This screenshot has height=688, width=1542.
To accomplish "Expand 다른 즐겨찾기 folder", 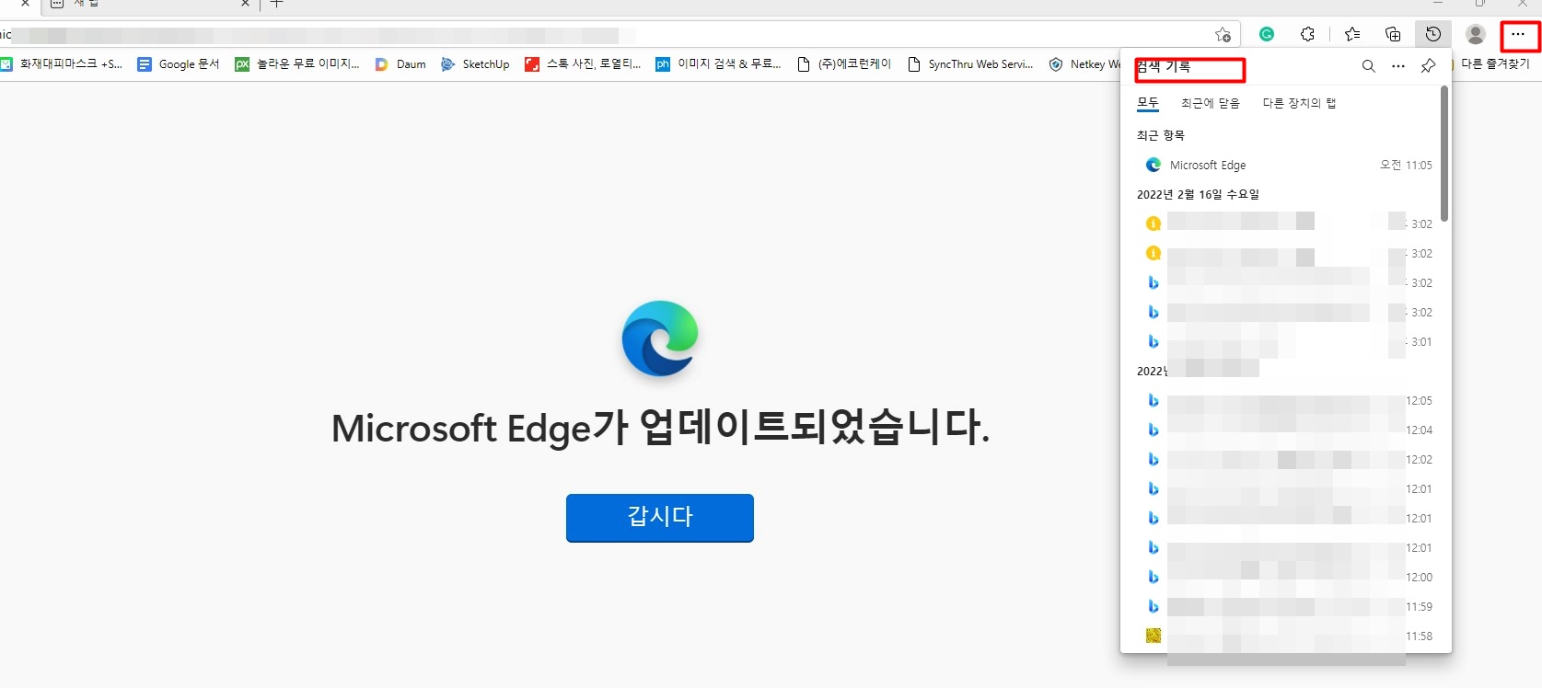I will point(1492,64).
